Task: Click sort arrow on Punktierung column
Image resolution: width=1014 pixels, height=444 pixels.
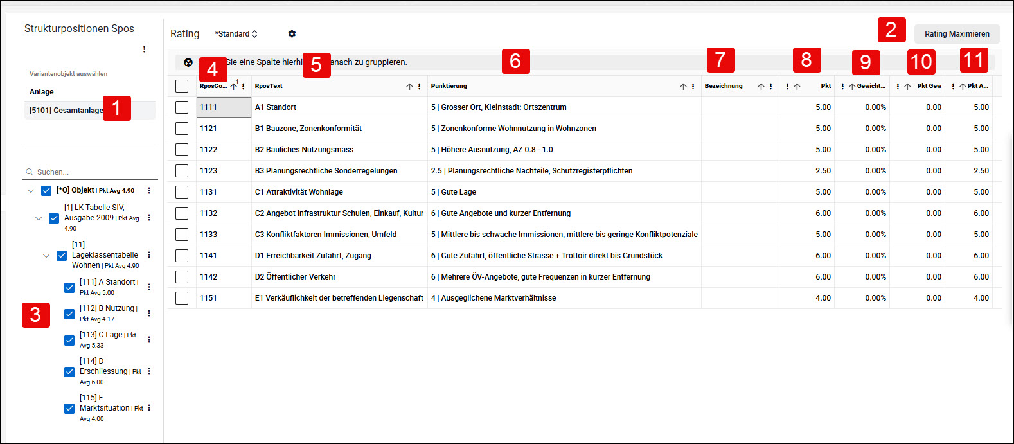Action: 683,87
